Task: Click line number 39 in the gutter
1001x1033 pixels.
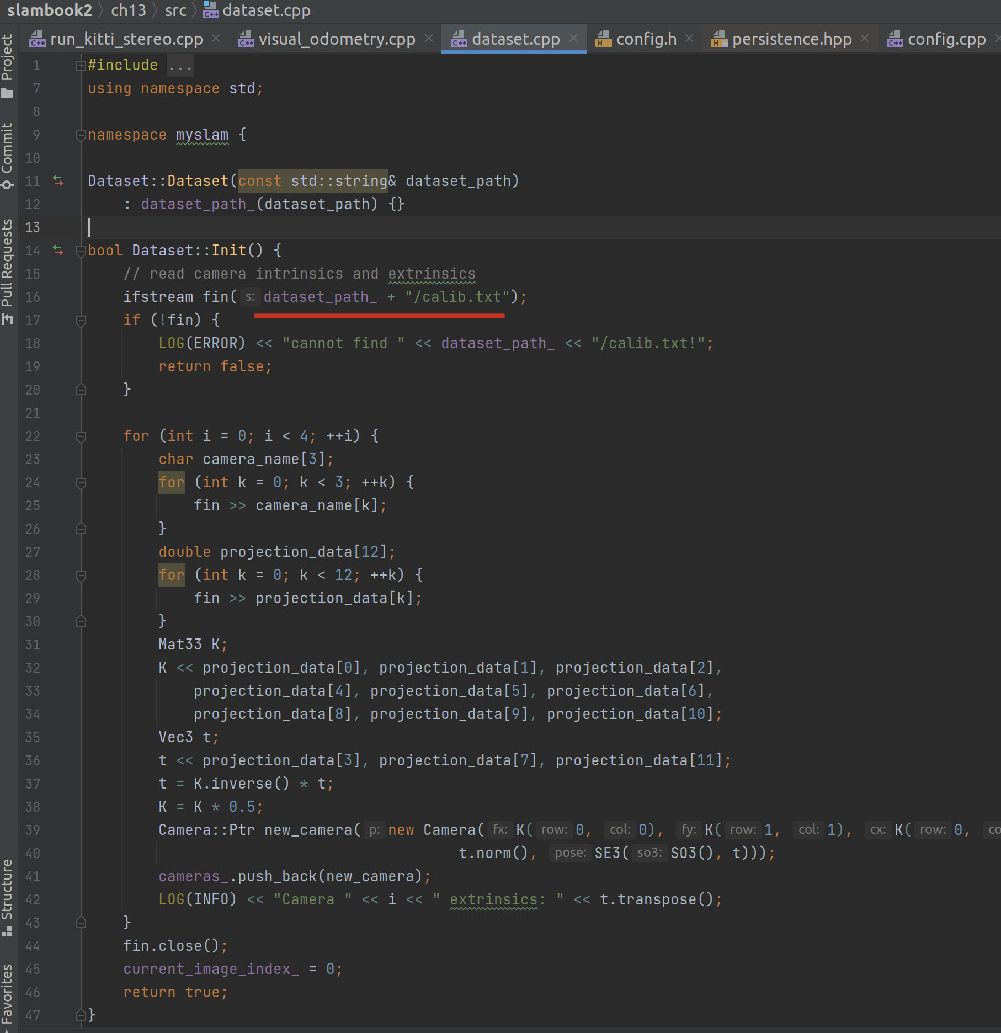Action: (33, 830)
